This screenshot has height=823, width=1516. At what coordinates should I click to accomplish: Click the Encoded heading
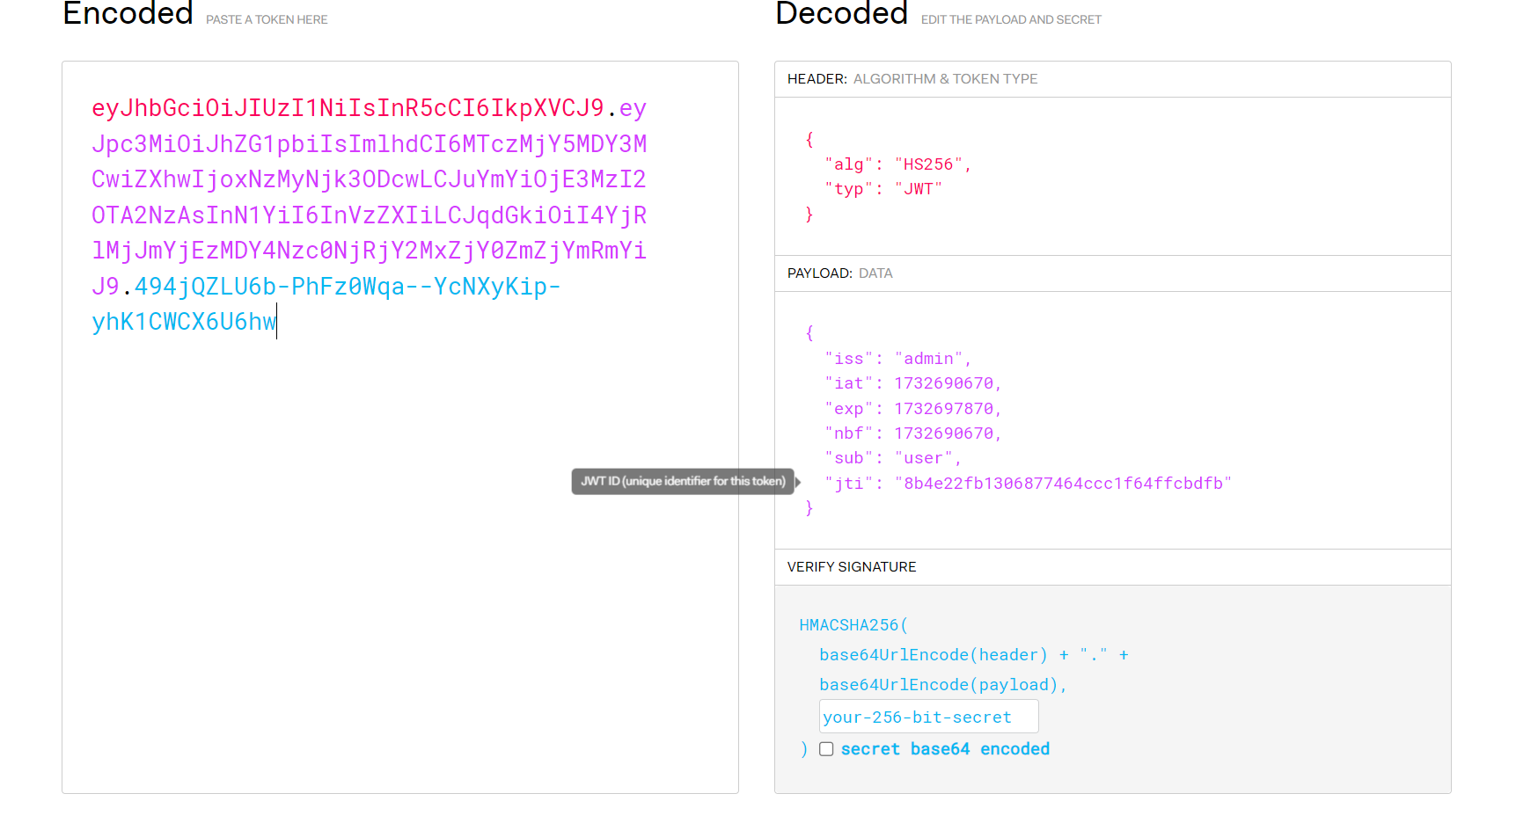pos(128,14)
